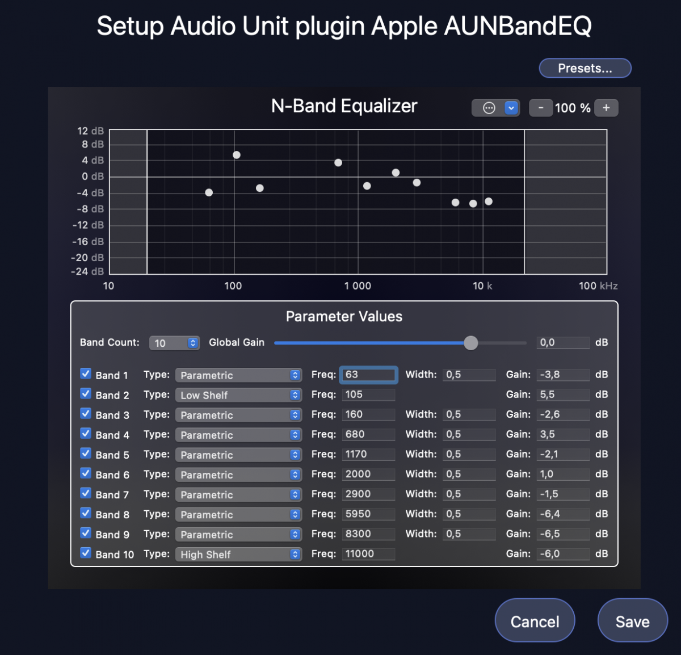This screenshot has height=655, width=681.
Task: Uncheck Band 9
Action: (86, 532)
